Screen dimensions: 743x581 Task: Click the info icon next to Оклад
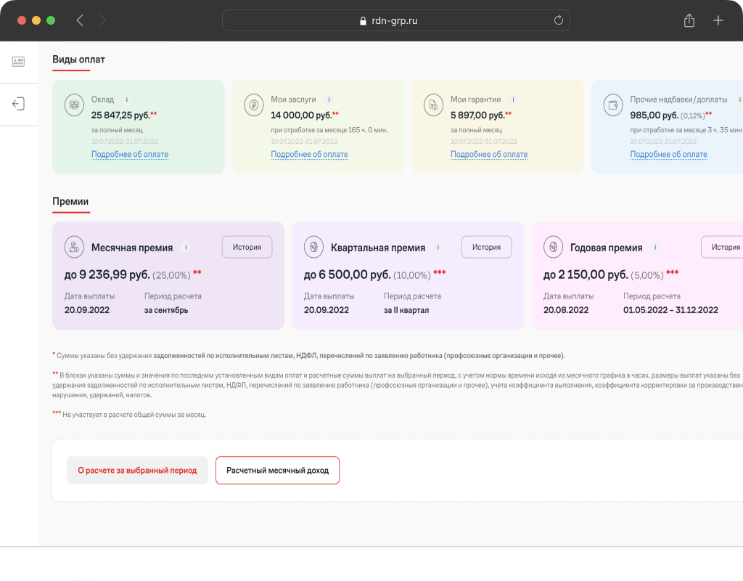tap(127, 99)
